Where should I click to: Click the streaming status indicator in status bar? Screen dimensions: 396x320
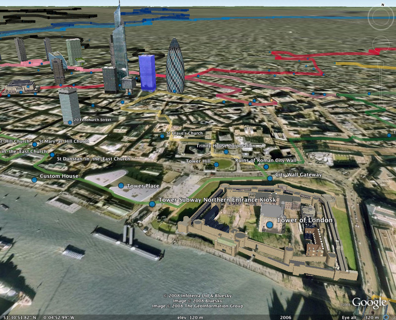[386, 317]
